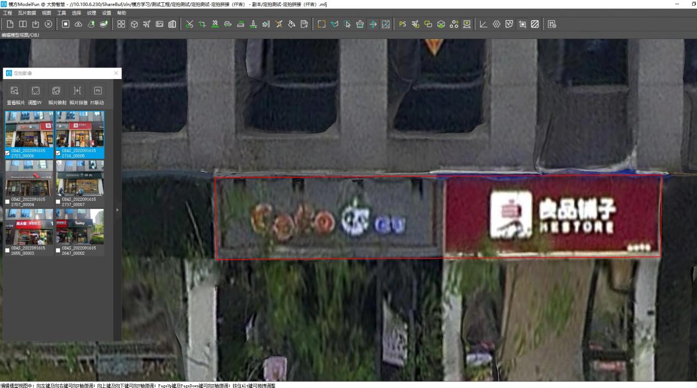Collapse the panel using side arrow handle
The height and width of the screenshot is (388, 697).
116,210
